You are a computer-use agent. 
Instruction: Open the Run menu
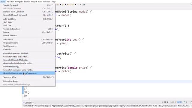(x=40, y=2)
